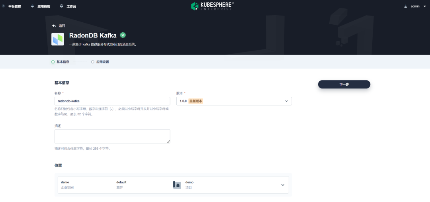Click the green verified badge icon
The image size is (430, 202).
coord(123,35)
